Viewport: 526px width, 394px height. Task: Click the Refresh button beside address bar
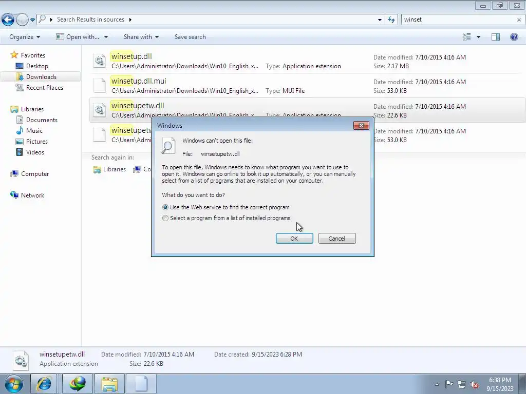pyautogui.click(x=391, y=20)
